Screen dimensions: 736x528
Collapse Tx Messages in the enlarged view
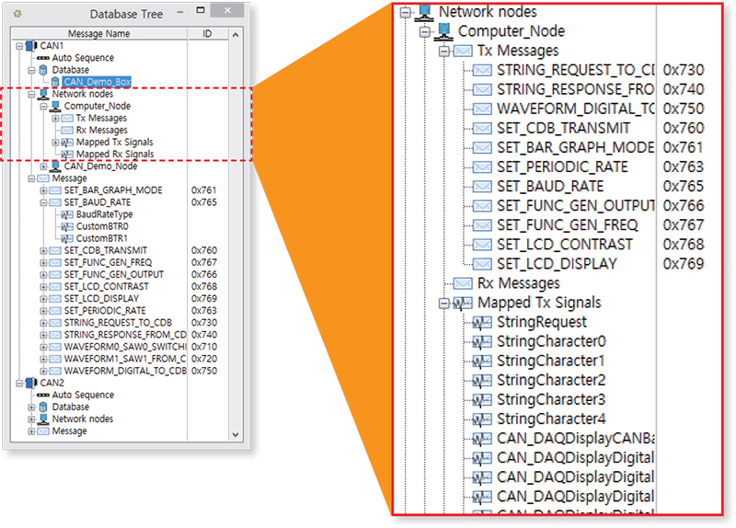444,52
